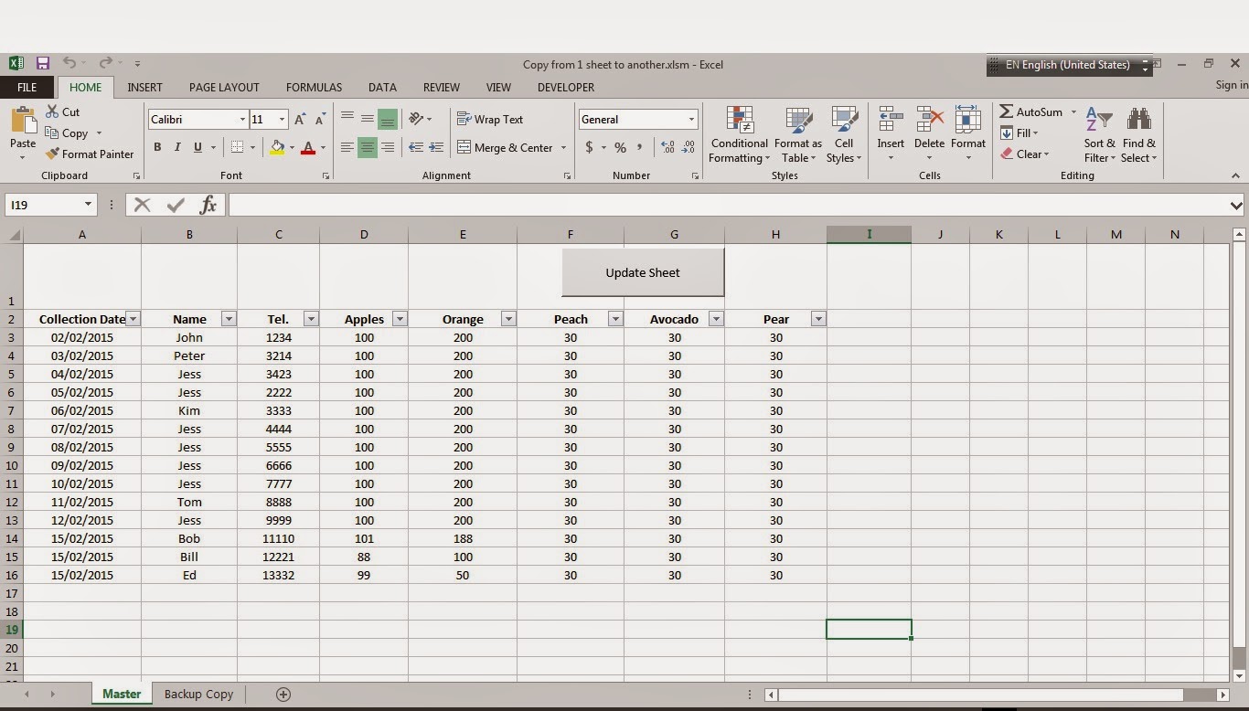The image size is (1249, 711).
Task: Toggle Bold formatting
Action: pyautogui.click(x=157, y=147)
